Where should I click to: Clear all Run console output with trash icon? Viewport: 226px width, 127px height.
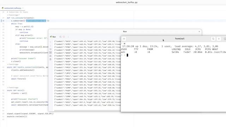(x=50, y=59)
